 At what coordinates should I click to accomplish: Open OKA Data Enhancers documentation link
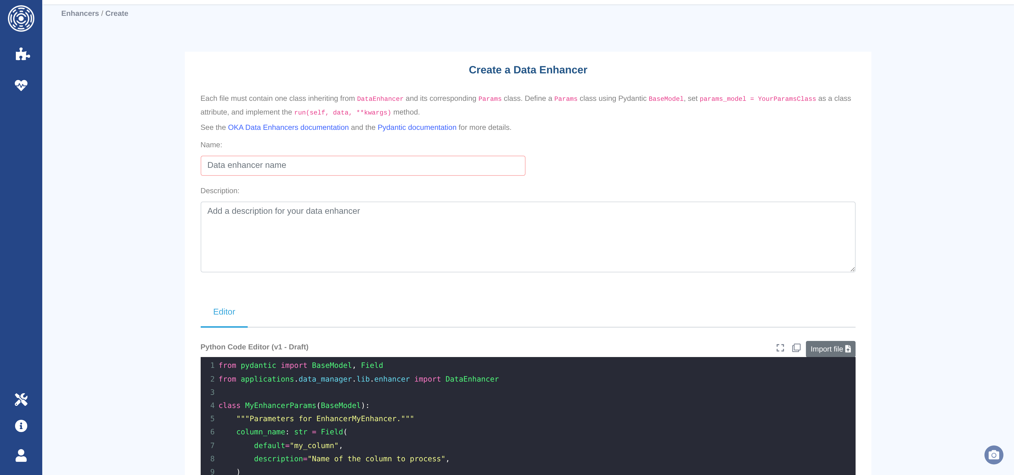288,127
